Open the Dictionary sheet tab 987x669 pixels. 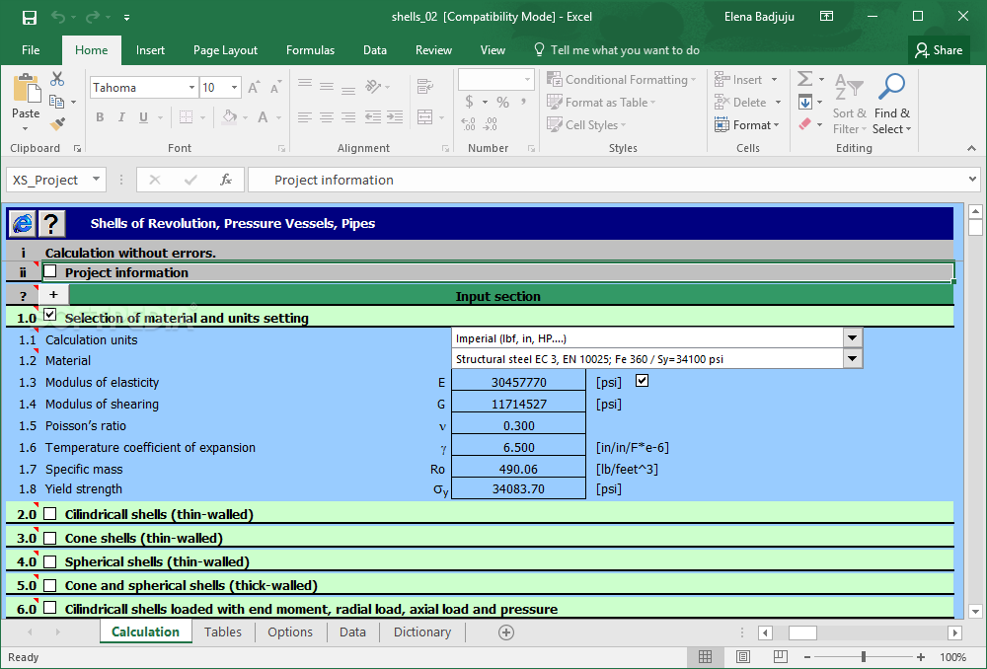pyautogui.click(x=422, y=632)
